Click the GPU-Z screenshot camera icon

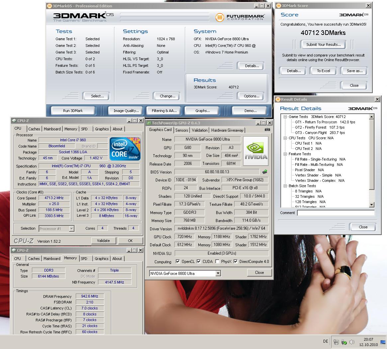[267, 129]
